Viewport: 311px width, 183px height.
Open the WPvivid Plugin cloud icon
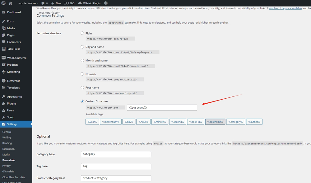click(80, 3)
